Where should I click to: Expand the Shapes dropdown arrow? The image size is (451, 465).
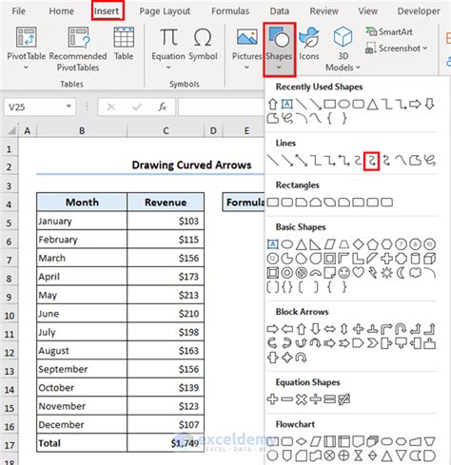pos(279,68)
